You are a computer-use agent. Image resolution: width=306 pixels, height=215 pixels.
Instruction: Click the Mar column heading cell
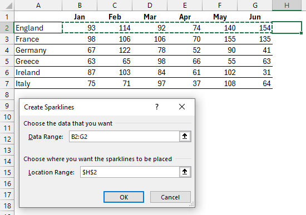point(150,17)
